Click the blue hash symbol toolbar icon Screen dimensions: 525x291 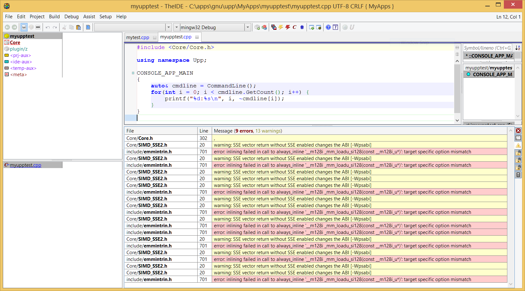pyautogui.click(x=302, y=27)
